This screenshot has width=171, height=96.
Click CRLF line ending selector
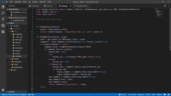[153, 95]
